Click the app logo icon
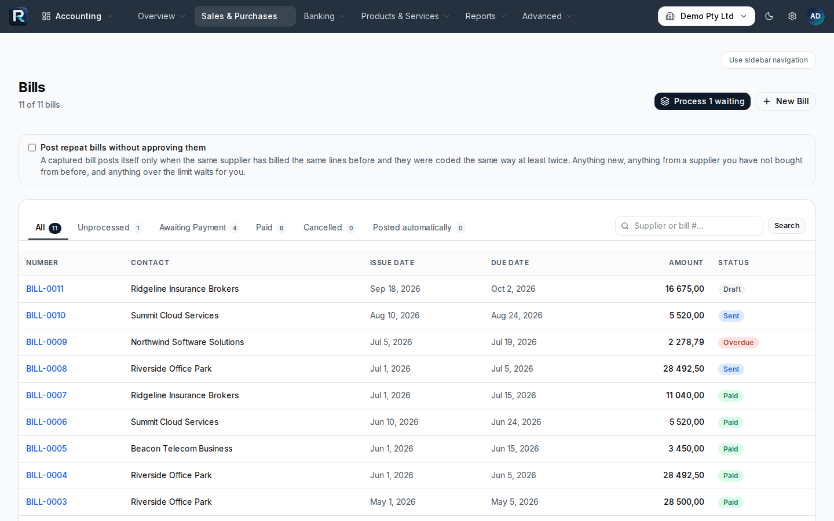The image size is (834, 521). (x=19, y=16)
